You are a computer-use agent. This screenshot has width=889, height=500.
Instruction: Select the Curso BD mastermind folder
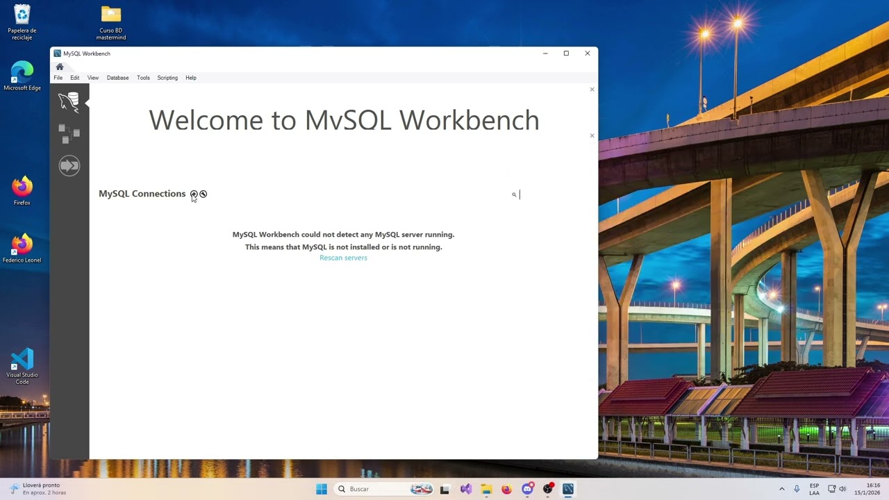pos(111,22)
